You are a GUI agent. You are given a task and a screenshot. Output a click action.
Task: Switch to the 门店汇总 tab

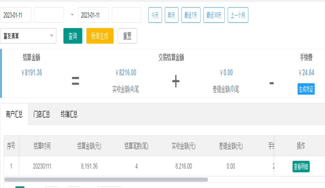(42, 114)
